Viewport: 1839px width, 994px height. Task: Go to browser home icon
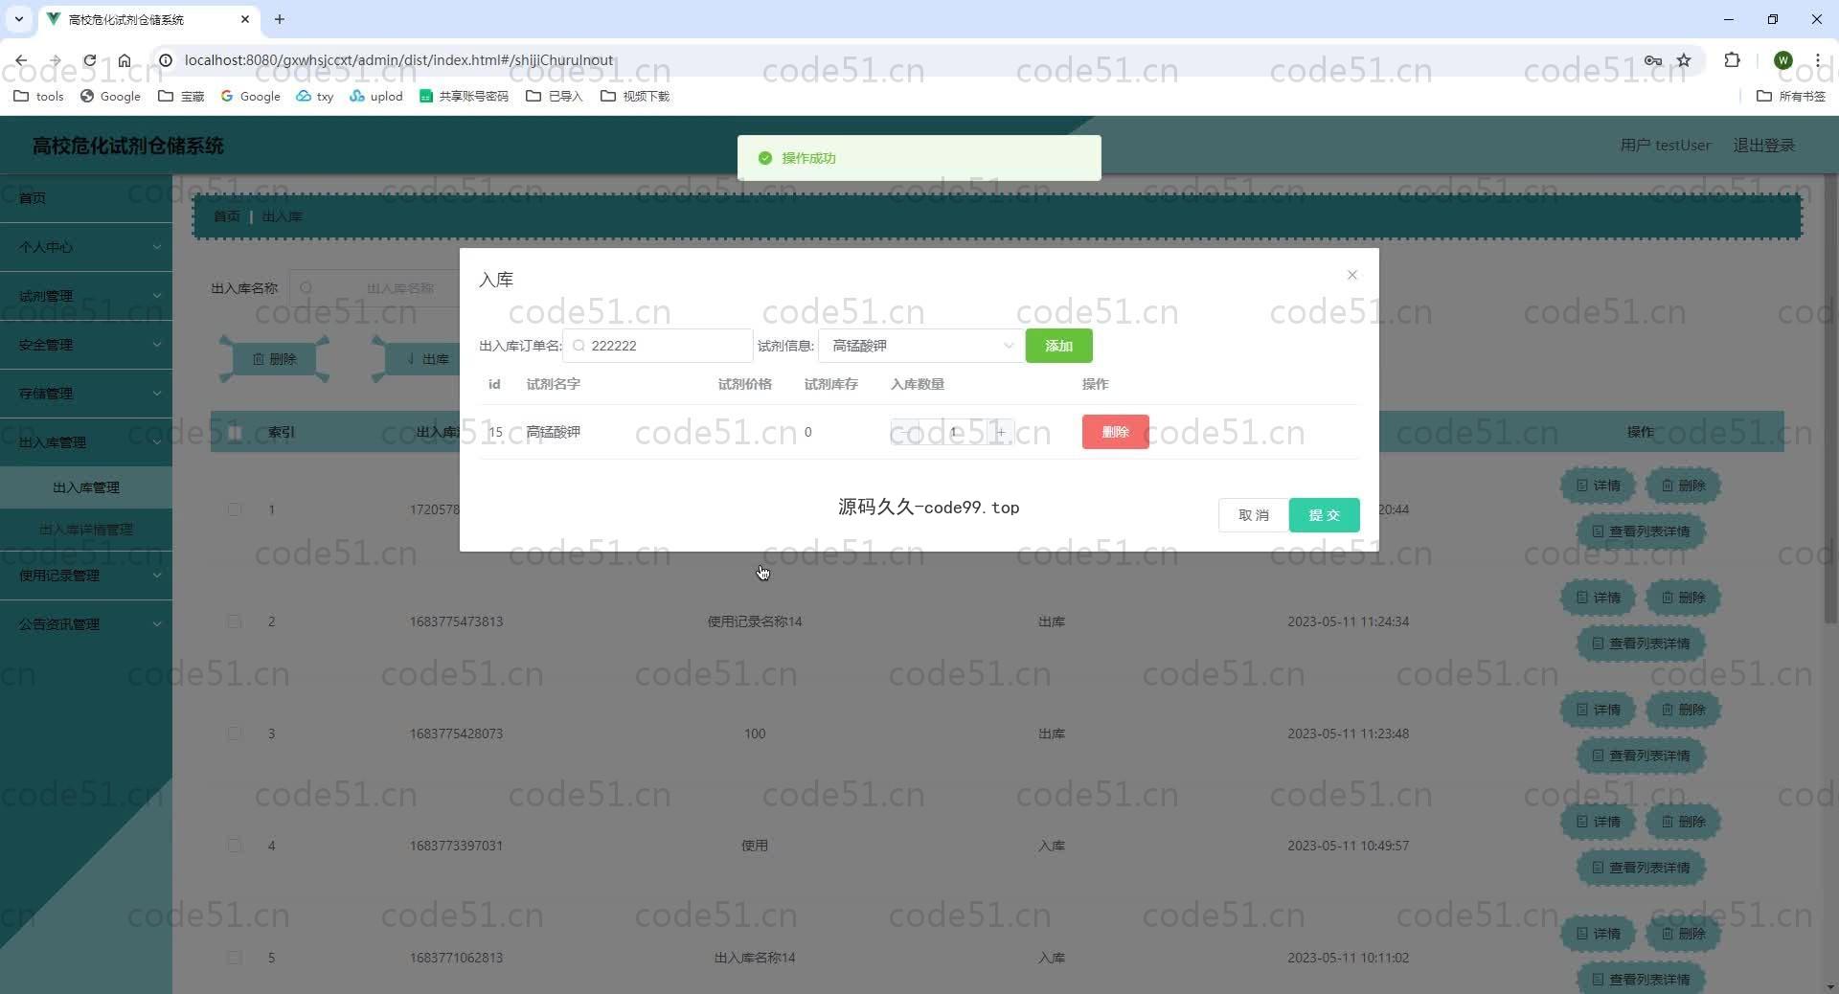coord(125,60)
